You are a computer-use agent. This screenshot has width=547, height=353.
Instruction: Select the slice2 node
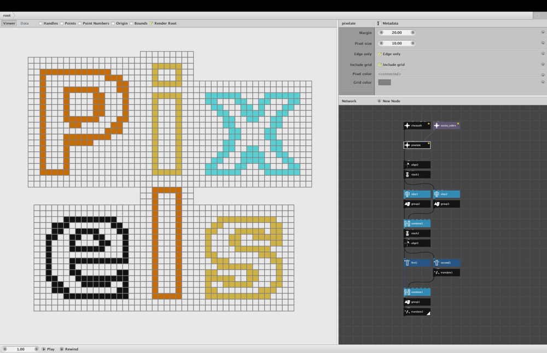pos(446,194)
